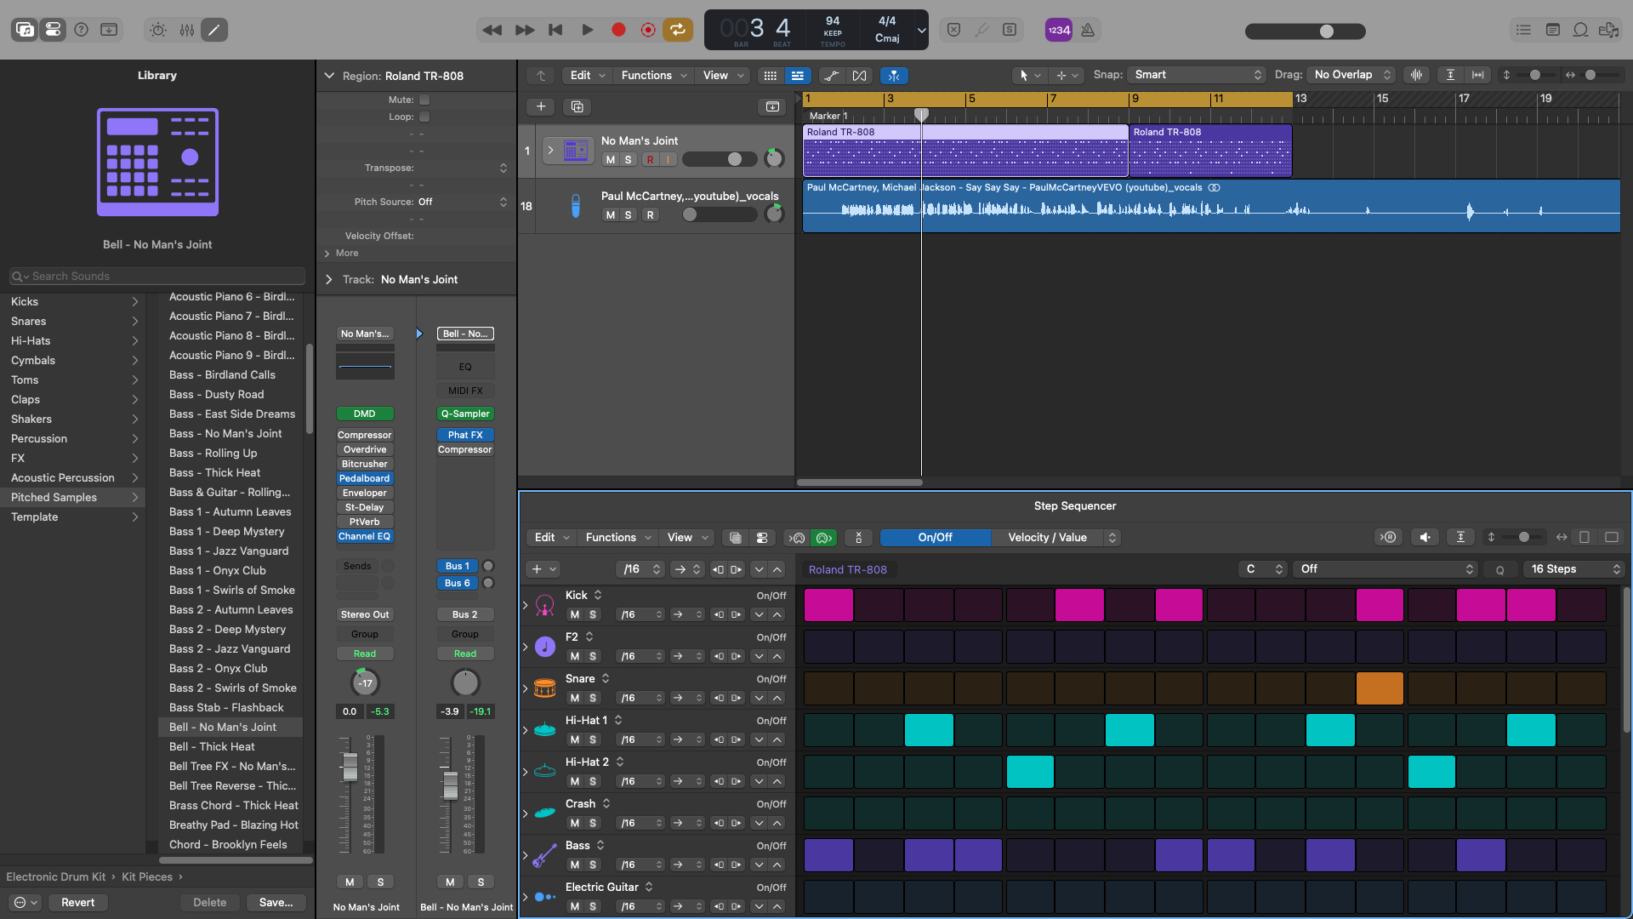Image resolution: width=1633 pixels, height=919 pixels.
Task: Toggle Pattern Preview speaker icon in Step Sequencer
Action: pyautogui.click(x=1425, y=538)
